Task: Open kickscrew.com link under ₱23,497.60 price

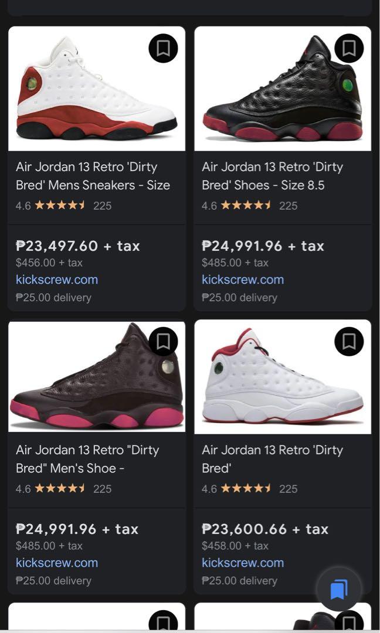Action: (x=57, y=280)
